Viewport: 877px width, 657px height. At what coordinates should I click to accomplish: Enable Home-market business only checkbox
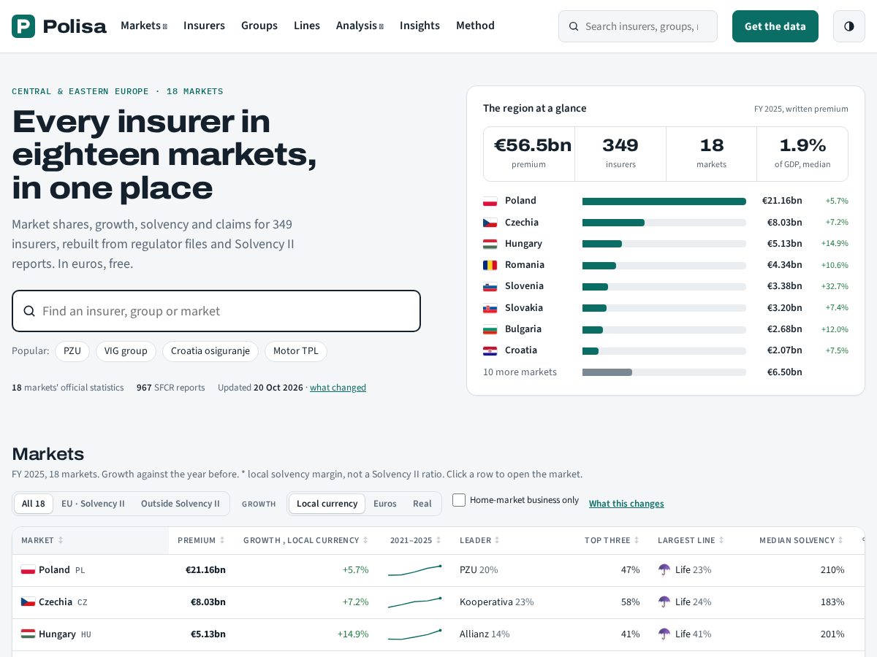[x=459, y=500]
